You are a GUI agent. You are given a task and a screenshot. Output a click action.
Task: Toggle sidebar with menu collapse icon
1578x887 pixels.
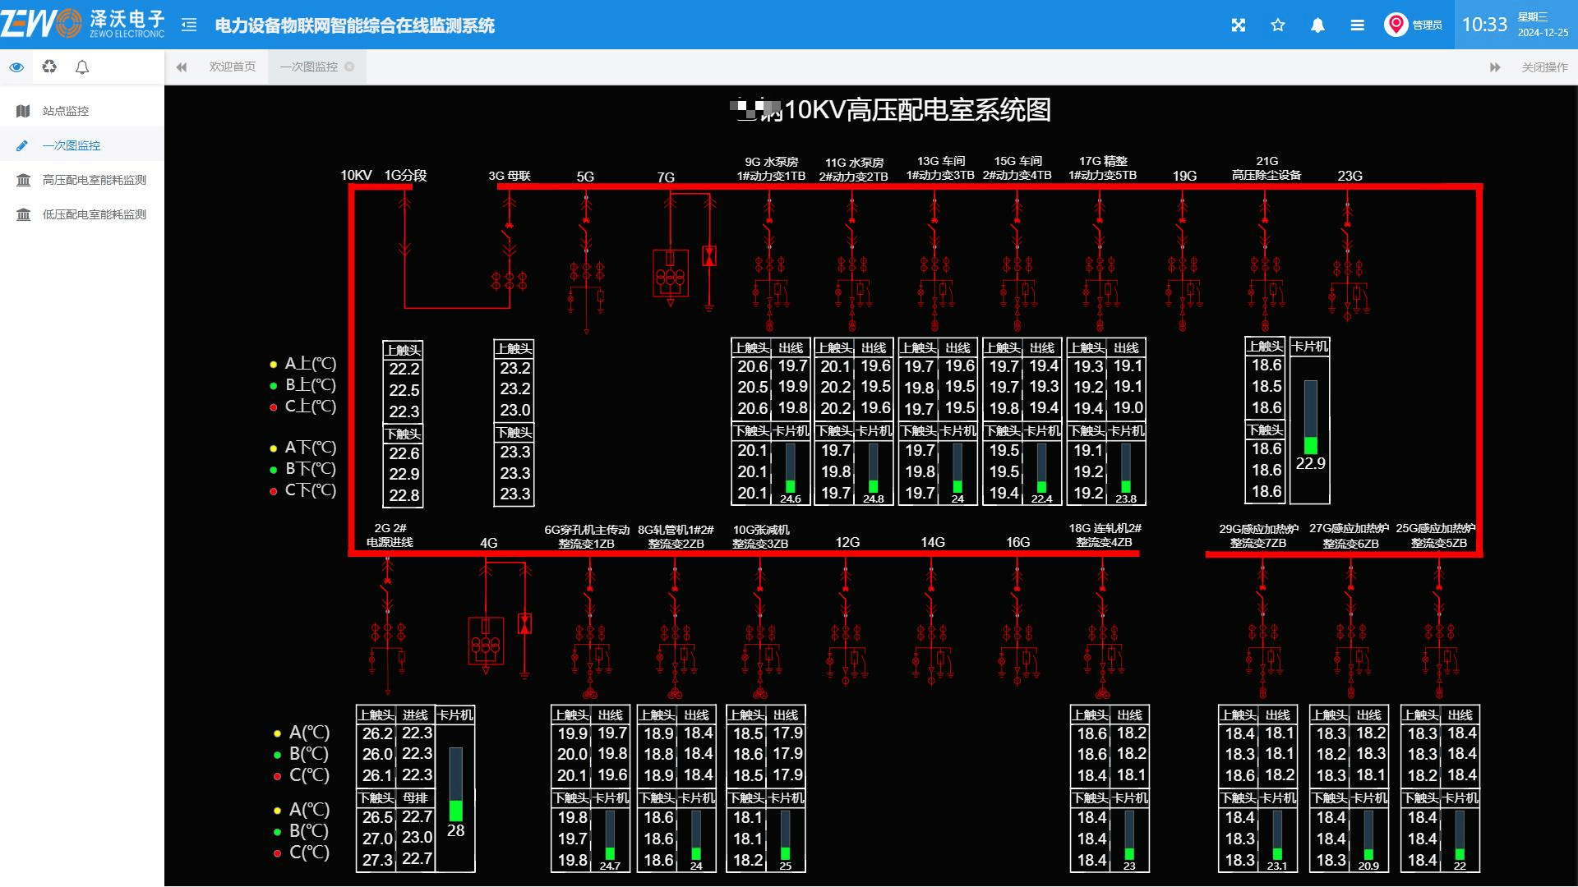tap(189, 25)
